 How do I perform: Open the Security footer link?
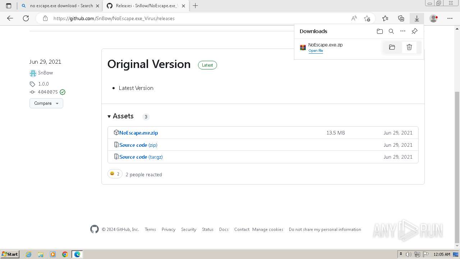point(189,230)
